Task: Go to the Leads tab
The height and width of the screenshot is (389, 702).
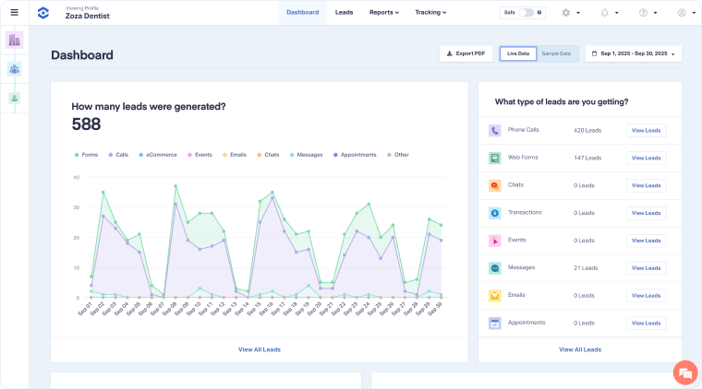Action: [x=344, y=13]
